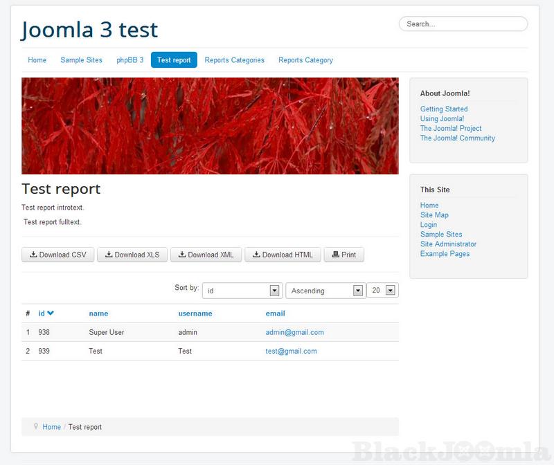Open the Sort by field dropdown
554x465 pixels.
pos(242,291)
